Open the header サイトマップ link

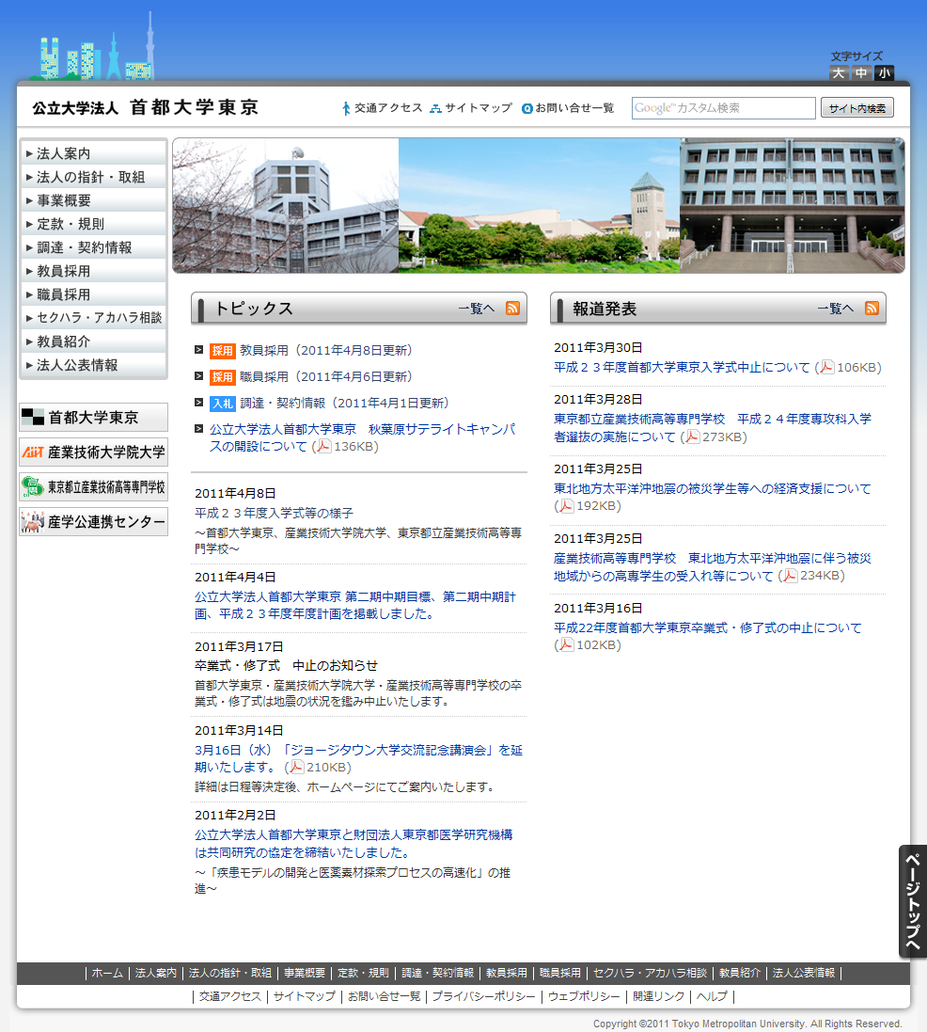point(471,108)
